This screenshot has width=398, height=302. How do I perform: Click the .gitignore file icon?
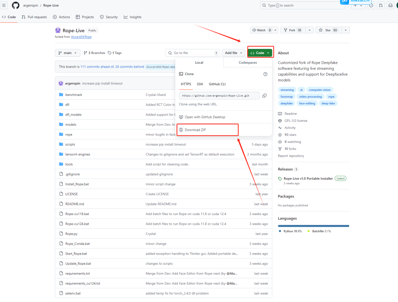(x=61, y=174)
